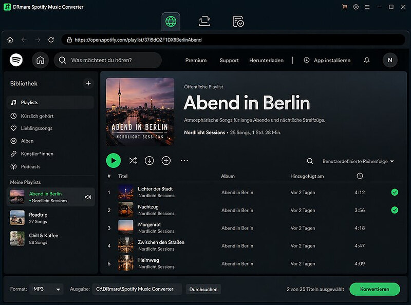Image resolution: width=411 pixels, height=305 pixels.
Task: Select the Morgenrot track title
Action: pos(150,224)
